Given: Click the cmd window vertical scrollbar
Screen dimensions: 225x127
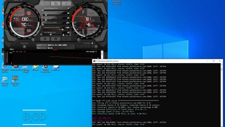Looking at the screenshot, I should (222, 95).
